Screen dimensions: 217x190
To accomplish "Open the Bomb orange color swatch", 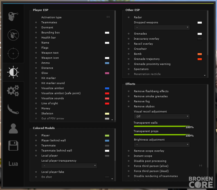I will pyautogui.click(x=200, y=54).
